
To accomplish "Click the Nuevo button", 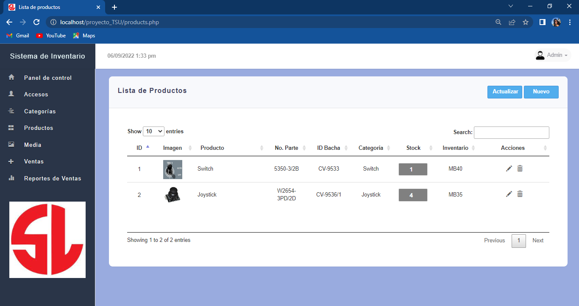I will pos(541,92).
